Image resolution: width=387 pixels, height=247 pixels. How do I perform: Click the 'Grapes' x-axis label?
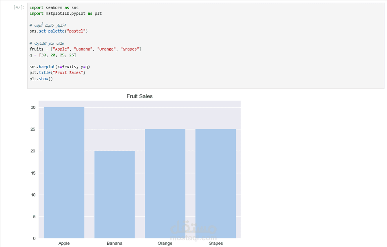pos(215,243)
